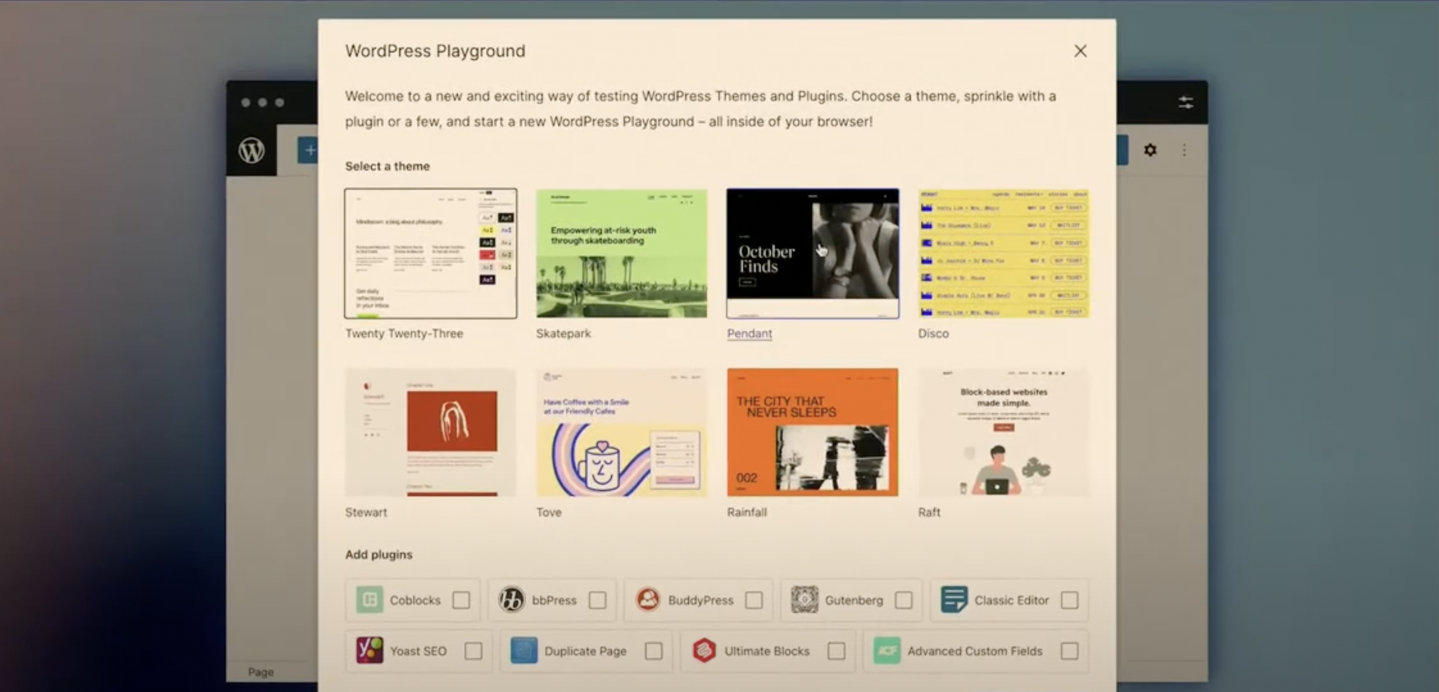Toggle the Duplicate Page checkbox
The width and height of the screenshot is (1439, 692).
(653, 650)
